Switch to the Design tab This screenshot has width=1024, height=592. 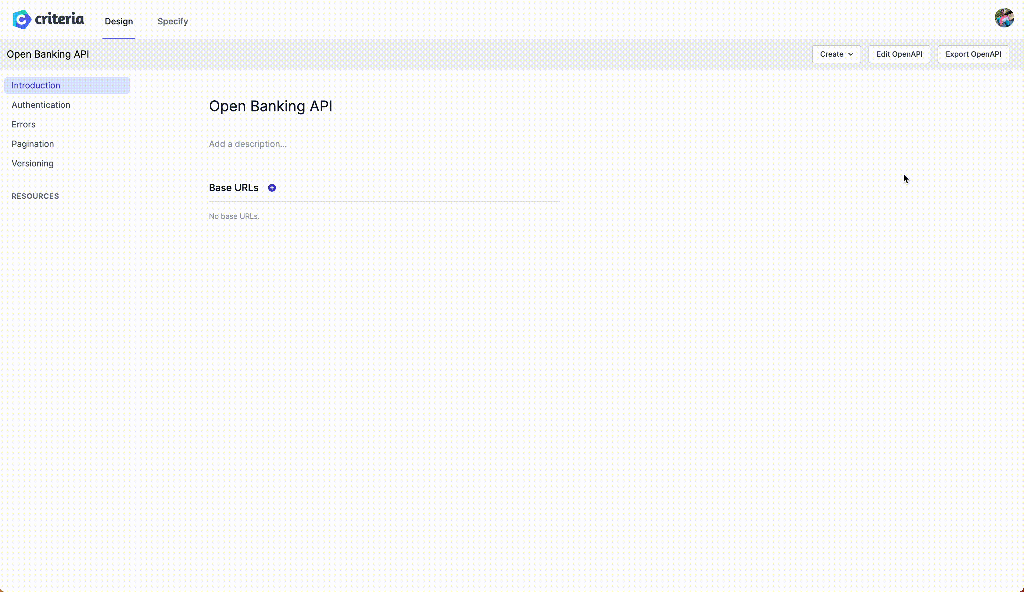[x=119, y=21]
